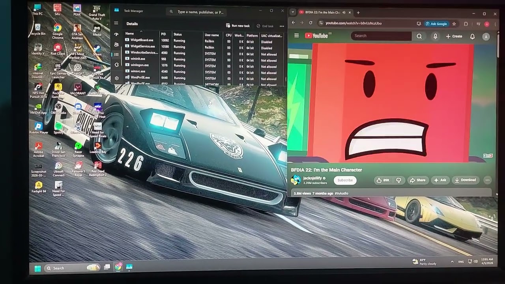Open Task Manager more options ellipsis
Viewport: 505px width, 284px height.
(282, 26)
